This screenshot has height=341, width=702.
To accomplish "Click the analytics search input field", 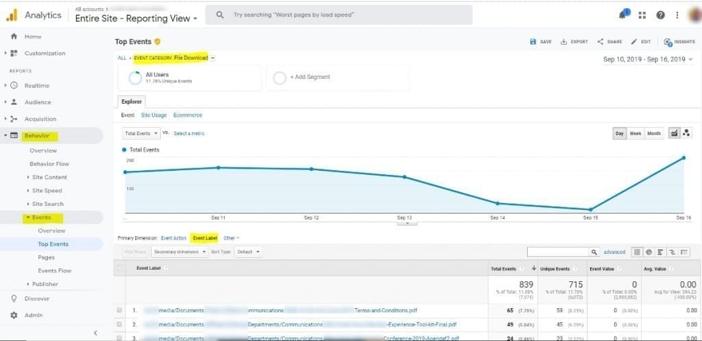I will click(339, 15).
